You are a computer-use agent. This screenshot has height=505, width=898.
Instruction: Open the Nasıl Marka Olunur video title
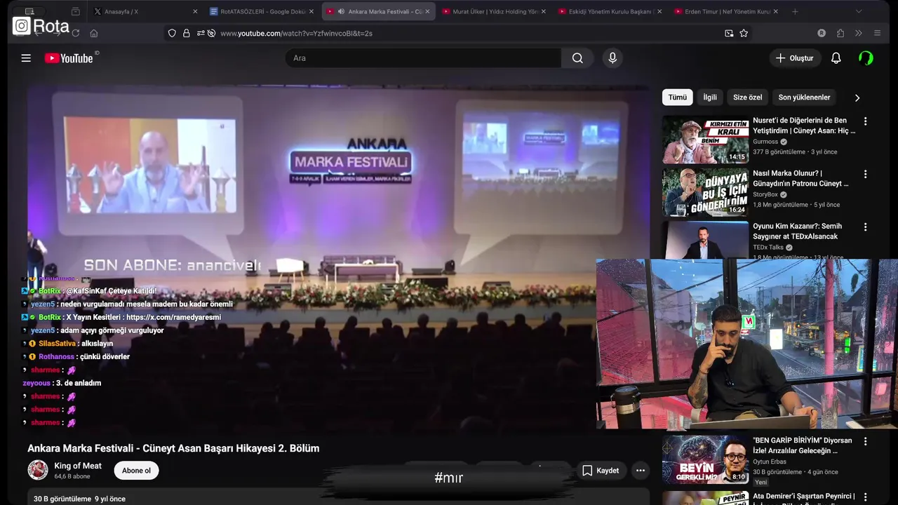(x=801, y=178)
